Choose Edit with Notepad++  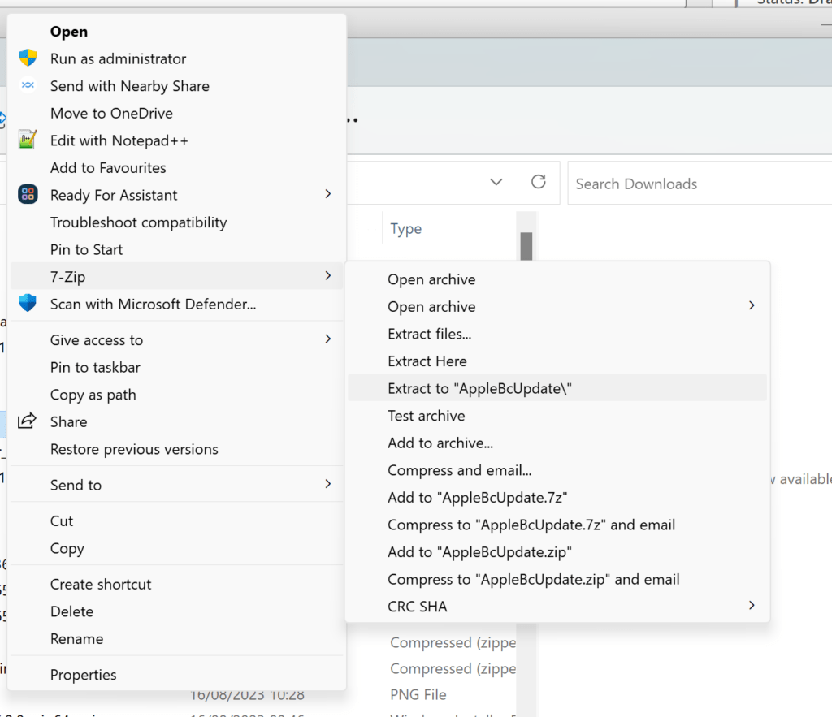[x=176, y=140]
